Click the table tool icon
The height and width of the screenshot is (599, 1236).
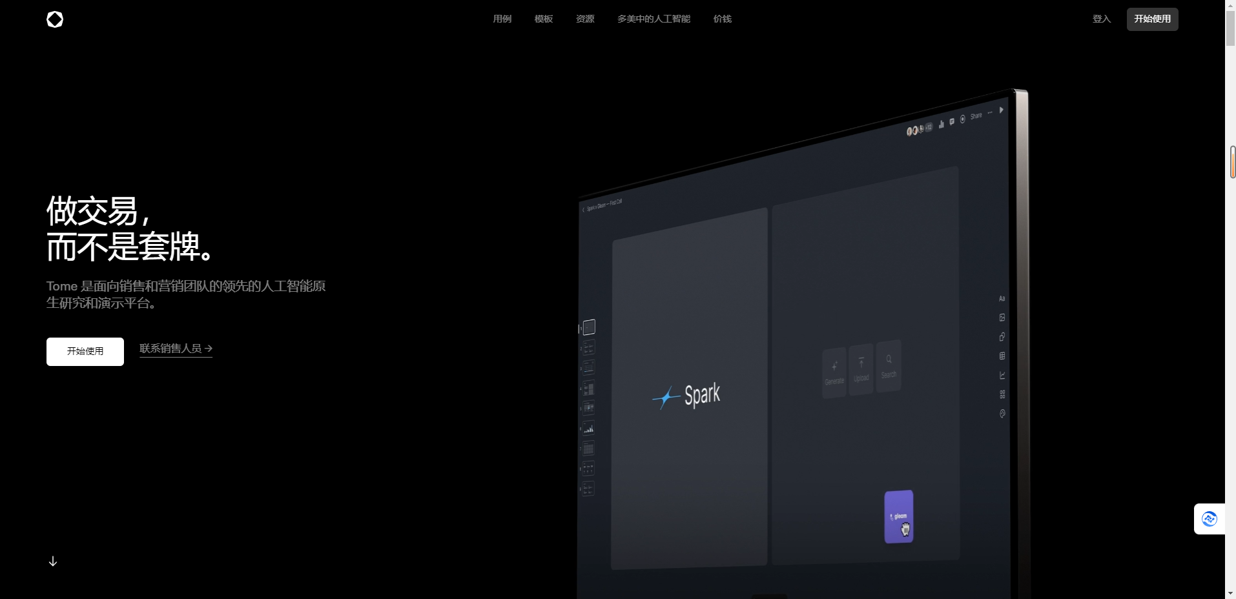point(1002,356)
